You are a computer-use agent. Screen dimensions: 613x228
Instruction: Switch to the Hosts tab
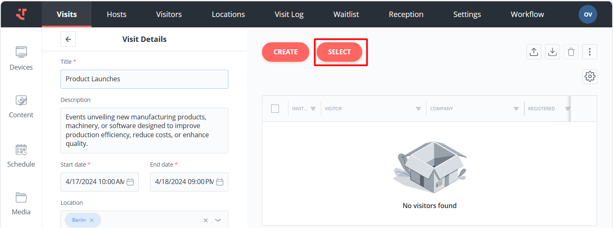(116, 15)
